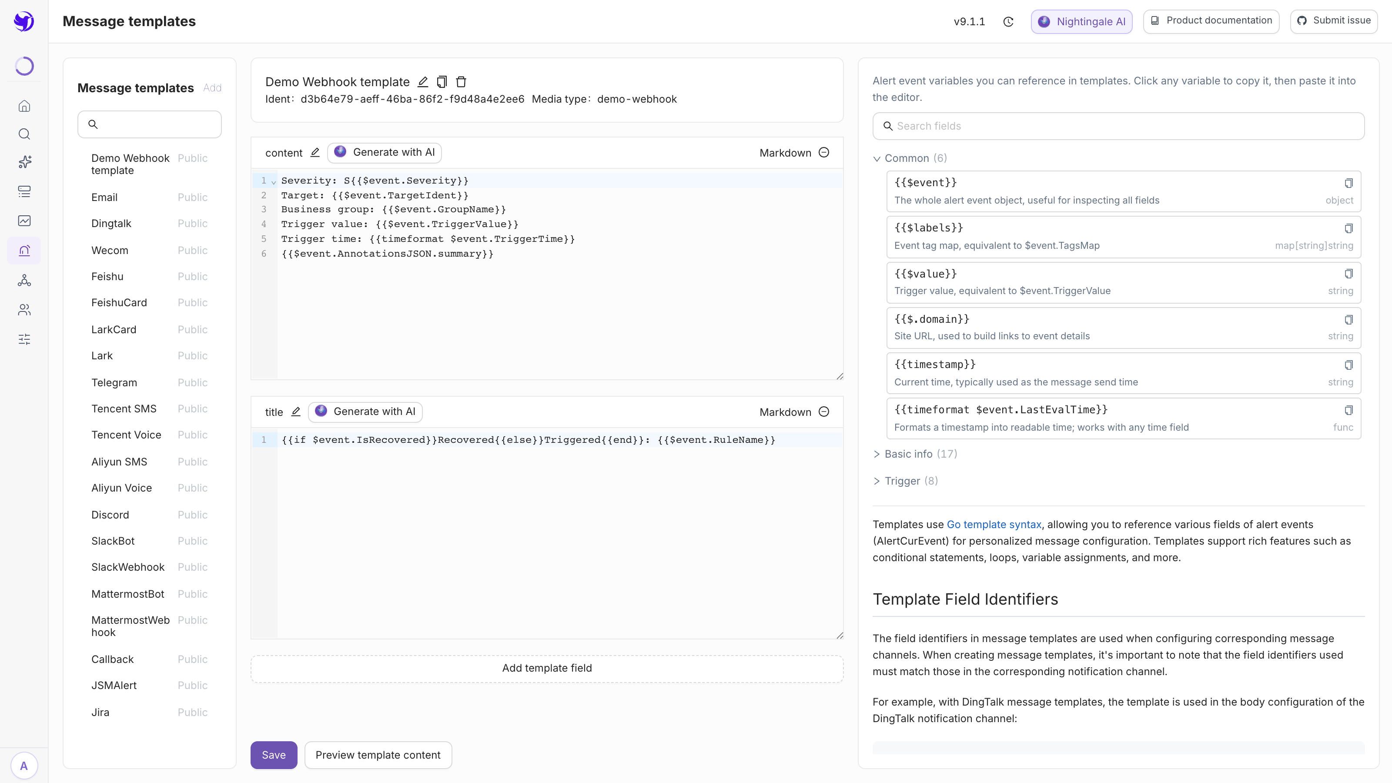Copy the {{$event}} variable
Image resolution: width=1392 pixels, height=783 pixels.
point(1349,183)
